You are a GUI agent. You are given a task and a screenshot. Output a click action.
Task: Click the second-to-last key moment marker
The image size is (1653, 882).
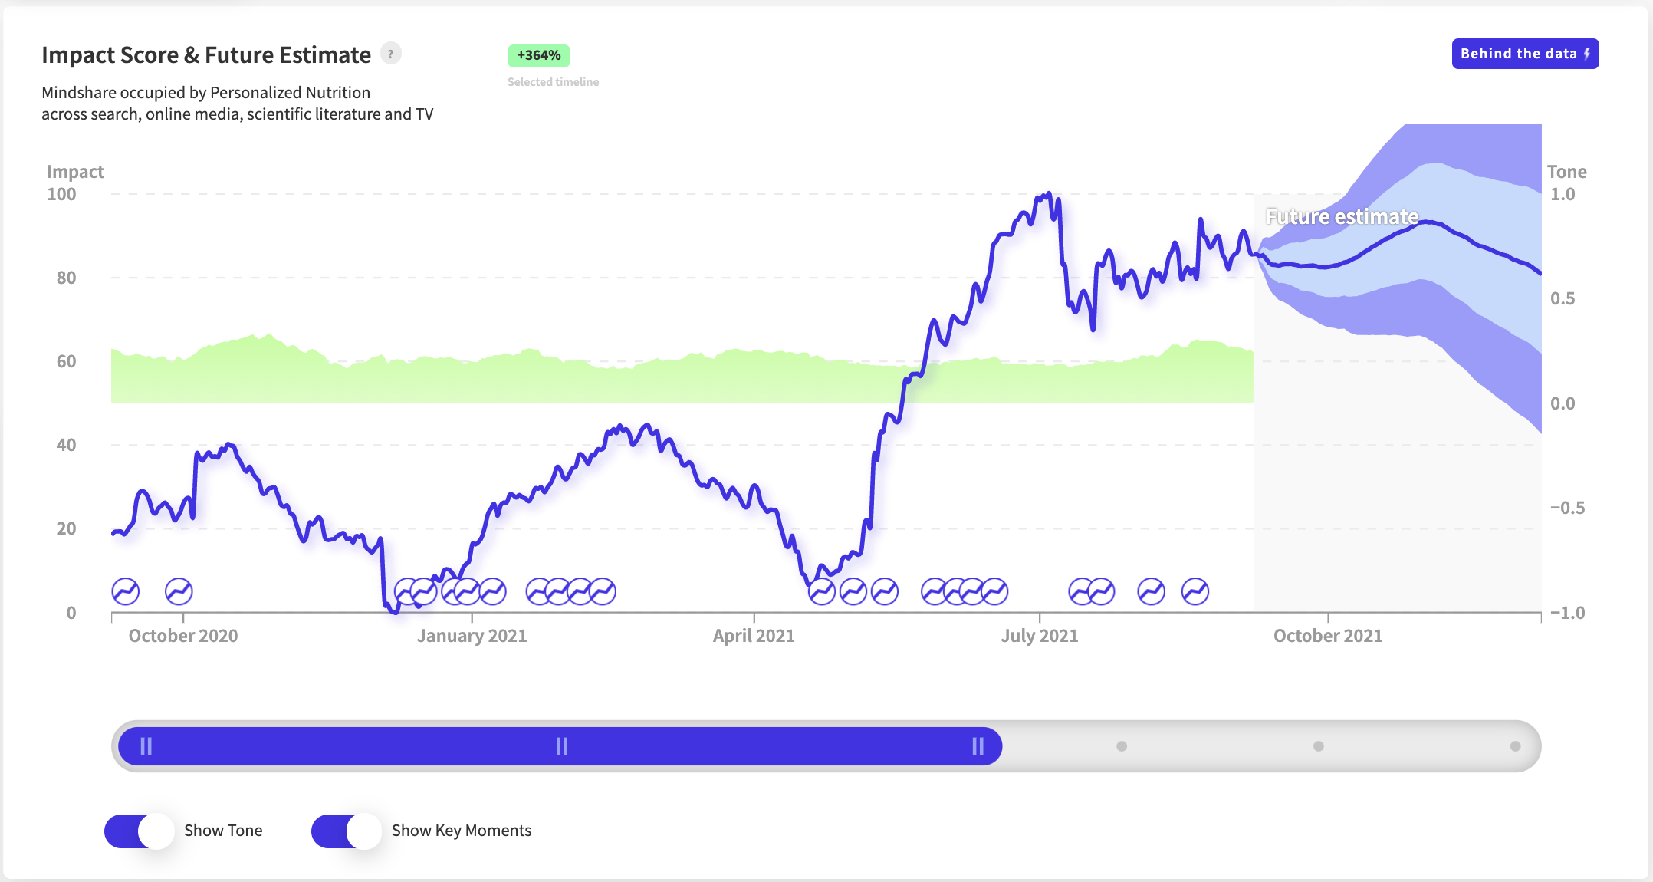pos(1151,591)
